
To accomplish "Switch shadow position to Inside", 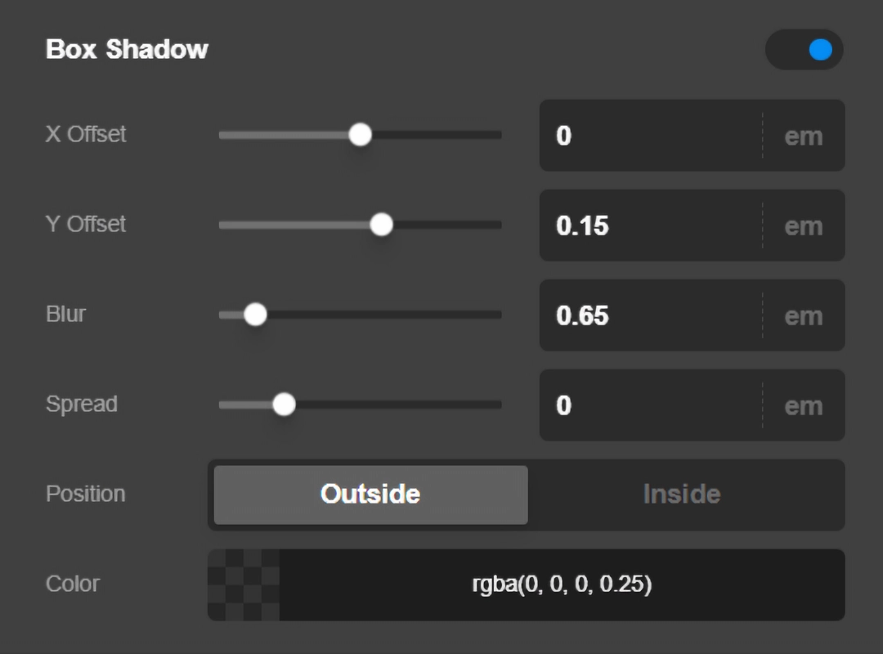I will tap(682, 494).
